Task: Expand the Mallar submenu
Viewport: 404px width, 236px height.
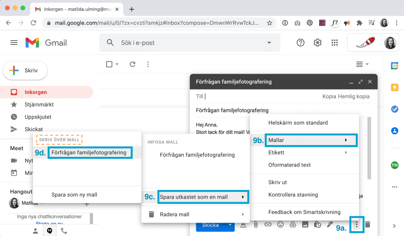Action: 304,140
